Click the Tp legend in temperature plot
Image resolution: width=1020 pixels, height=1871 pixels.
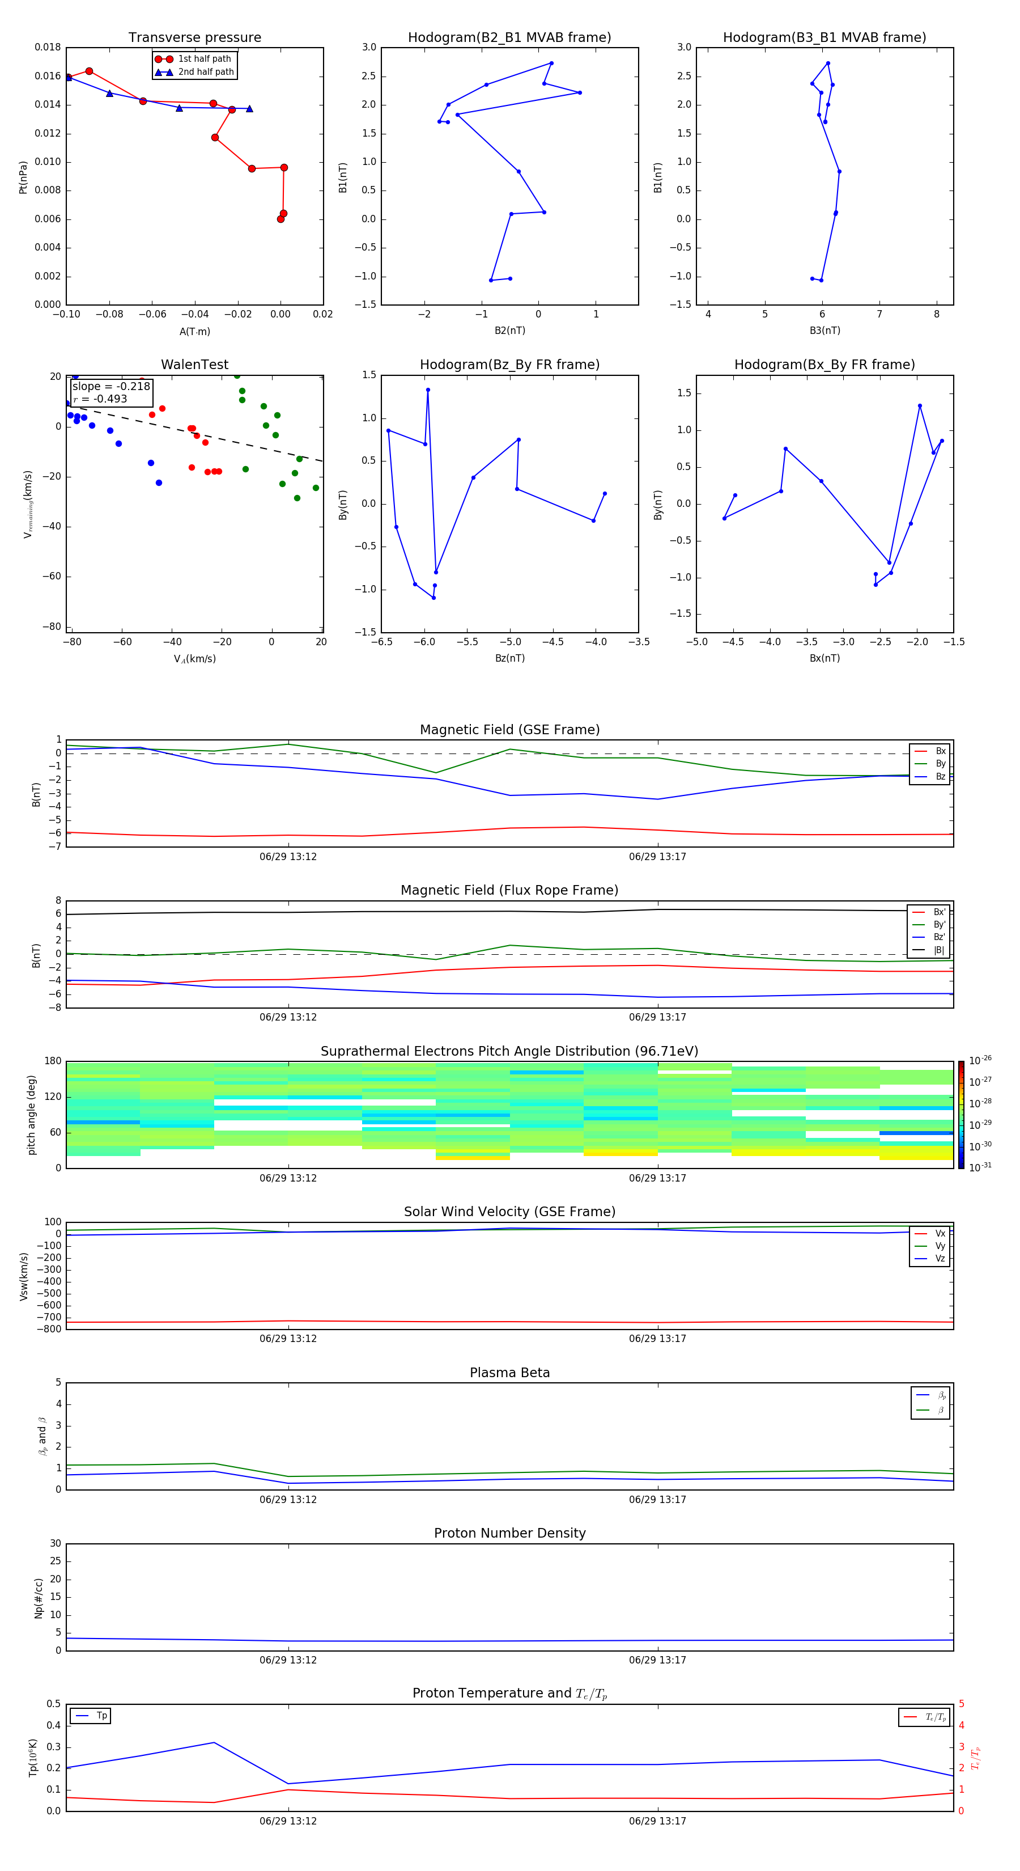pyautogui.click(x=91, y=1716)
